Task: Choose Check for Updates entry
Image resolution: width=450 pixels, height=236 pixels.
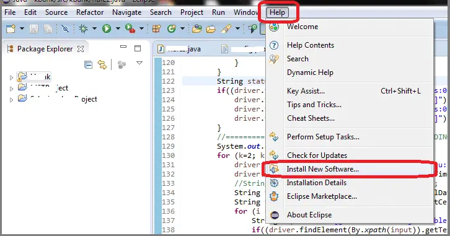Action: coord(350,155)
